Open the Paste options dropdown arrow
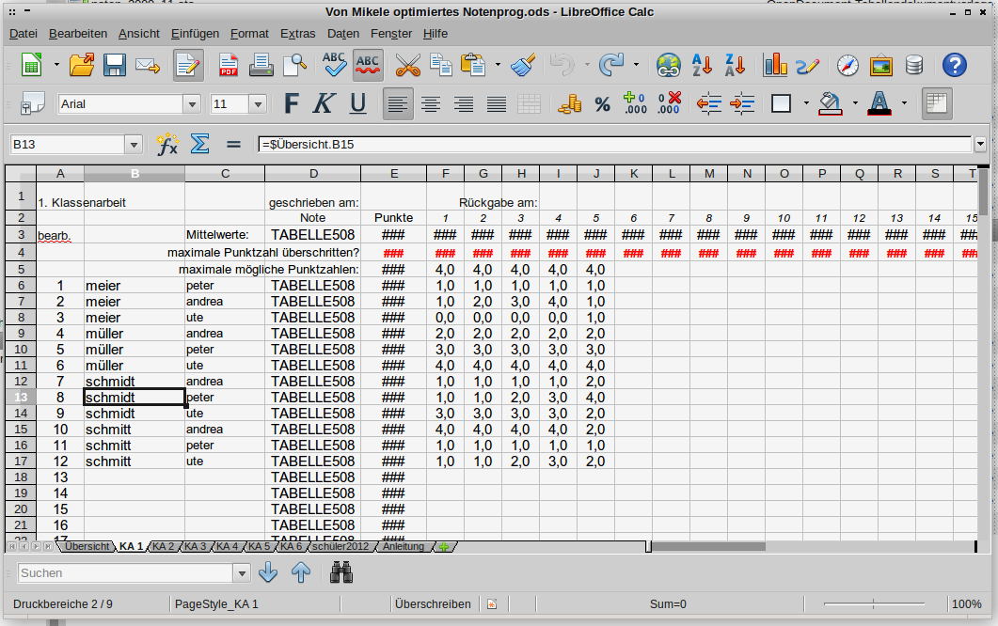 tap(498, 65)
